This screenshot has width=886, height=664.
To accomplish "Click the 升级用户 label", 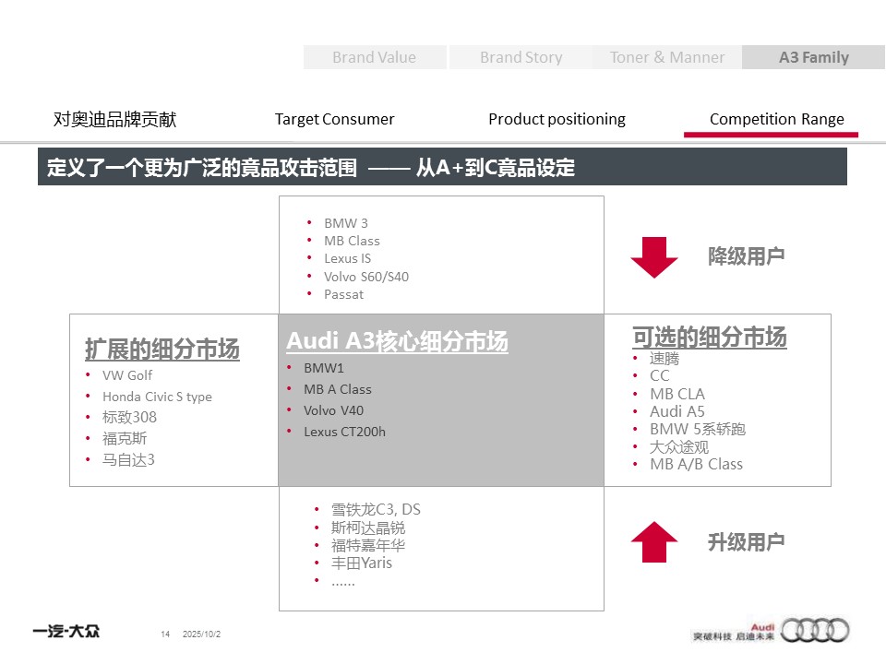I will coord(746,542).
